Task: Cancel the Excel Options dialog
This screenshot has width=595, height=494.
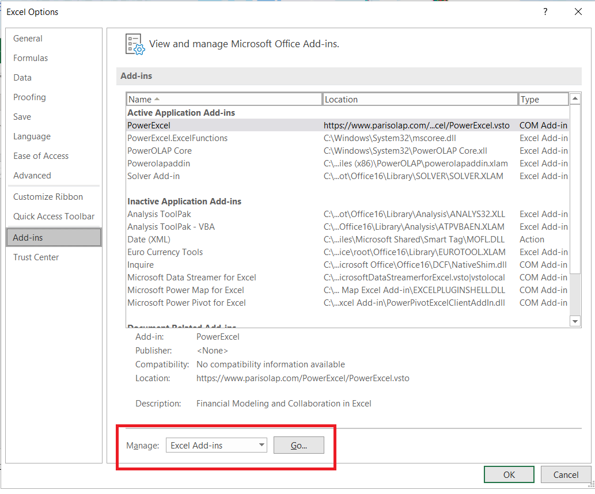Action: coord(566,474)
